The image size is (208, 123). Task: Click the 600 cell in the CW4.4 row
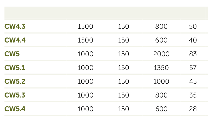[x=161, y=40]
